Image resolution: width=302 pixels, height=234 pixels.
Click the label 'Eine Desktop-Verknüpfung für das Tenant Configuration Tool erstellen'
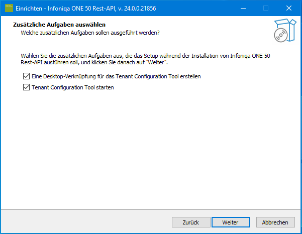116,76
